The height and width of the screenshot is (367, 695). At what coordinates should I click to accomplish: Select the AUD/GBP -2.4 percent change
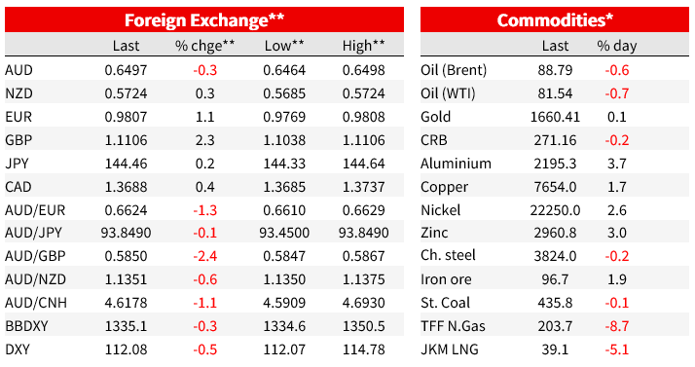(204, 256)
